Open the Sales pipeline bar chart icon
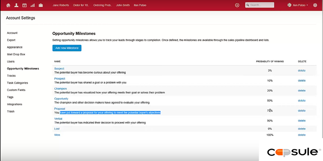Screen dimensions: 323x161 [33, 5]
